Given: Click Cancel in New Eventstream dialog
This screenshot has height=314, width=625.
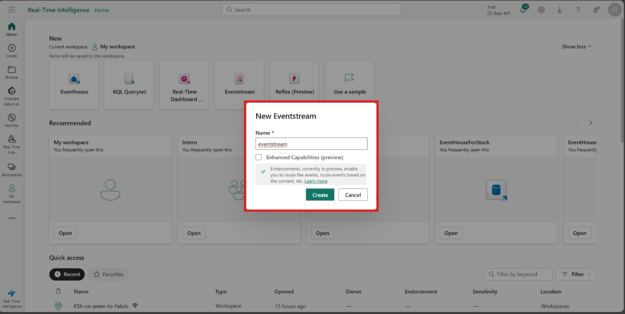Looking at the screenshot, I should (353, 195).
